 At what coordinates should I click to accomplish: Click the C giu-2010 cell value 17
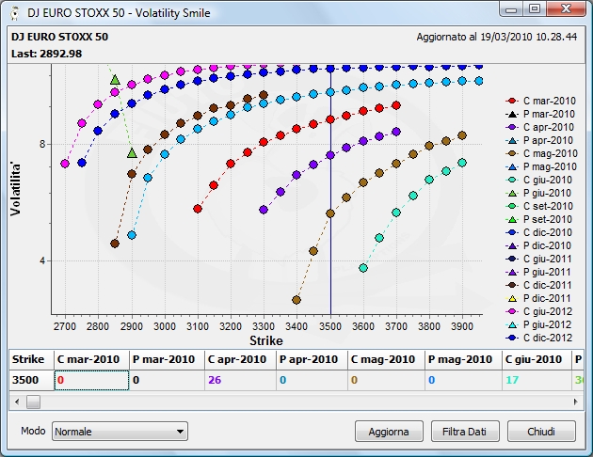coord(537,380)
